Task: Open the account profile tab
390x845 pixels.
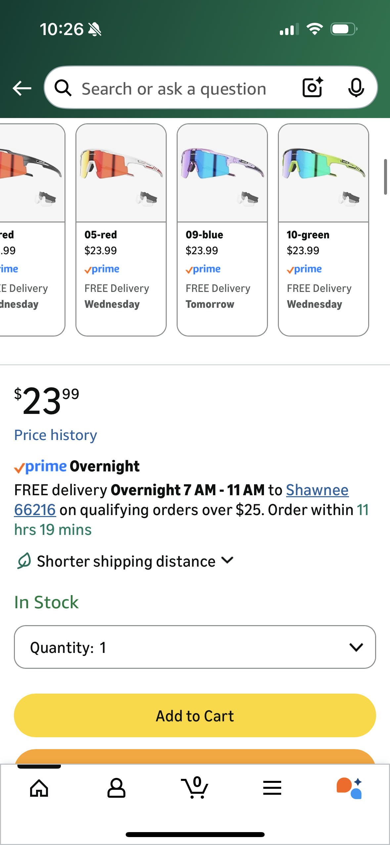Action: coord(116,788)
